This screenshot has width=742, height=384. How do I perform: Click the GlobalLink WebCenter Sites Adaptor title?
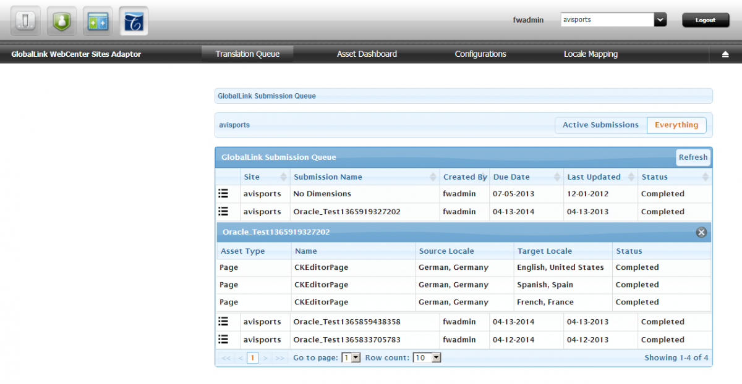click(x=76, y=54)
